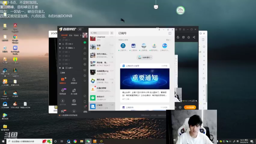Viewport: 256px width, 144px height.
Task: Toggle visibility eye for 窗口 4 source
Action: point(60,52)
